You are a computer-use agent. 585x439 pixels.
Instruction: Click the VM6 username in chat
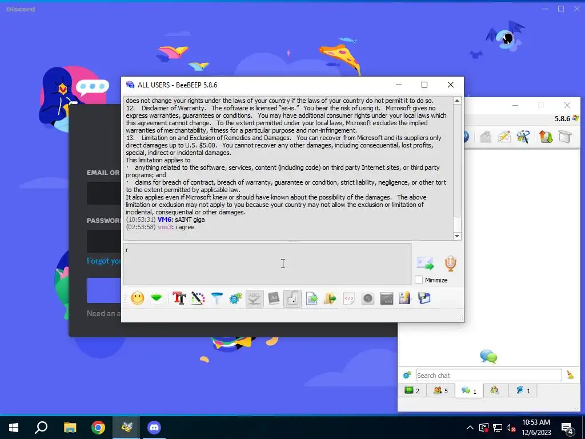164,219
